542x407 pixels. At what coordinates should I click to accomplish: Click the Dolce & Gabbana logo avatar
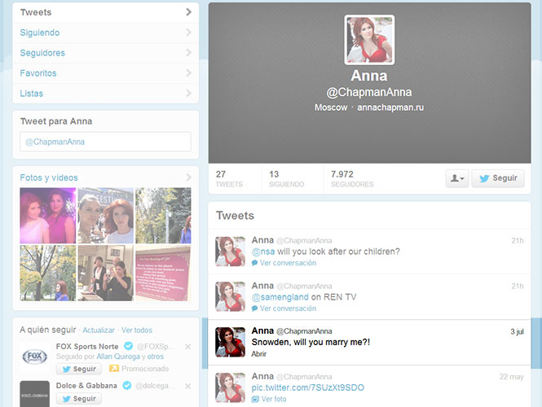point(34,394)
